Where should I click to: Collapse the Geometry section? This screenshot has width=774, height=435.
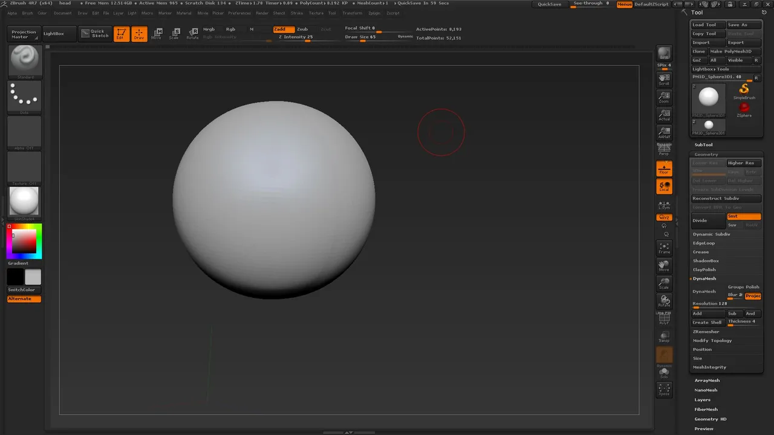point(706,155)
